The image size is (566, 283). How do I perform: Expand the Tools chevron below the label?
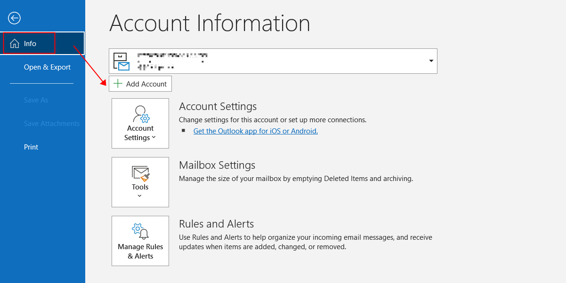tap(140, 196)
